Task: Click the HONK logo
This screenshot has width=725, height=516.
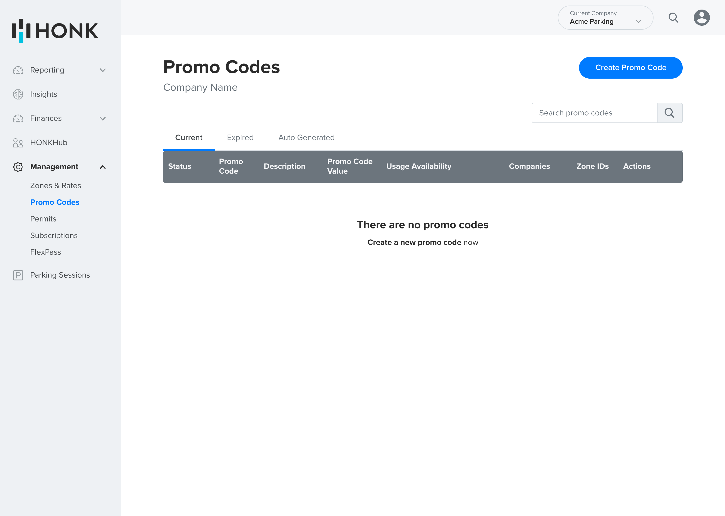Action: pos(55,30)
